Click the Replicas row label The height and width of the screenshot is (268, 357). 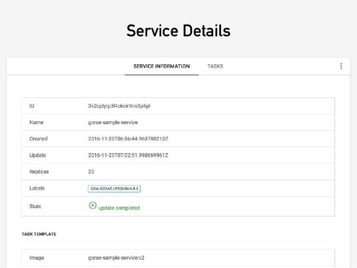[x=39, y=172]
